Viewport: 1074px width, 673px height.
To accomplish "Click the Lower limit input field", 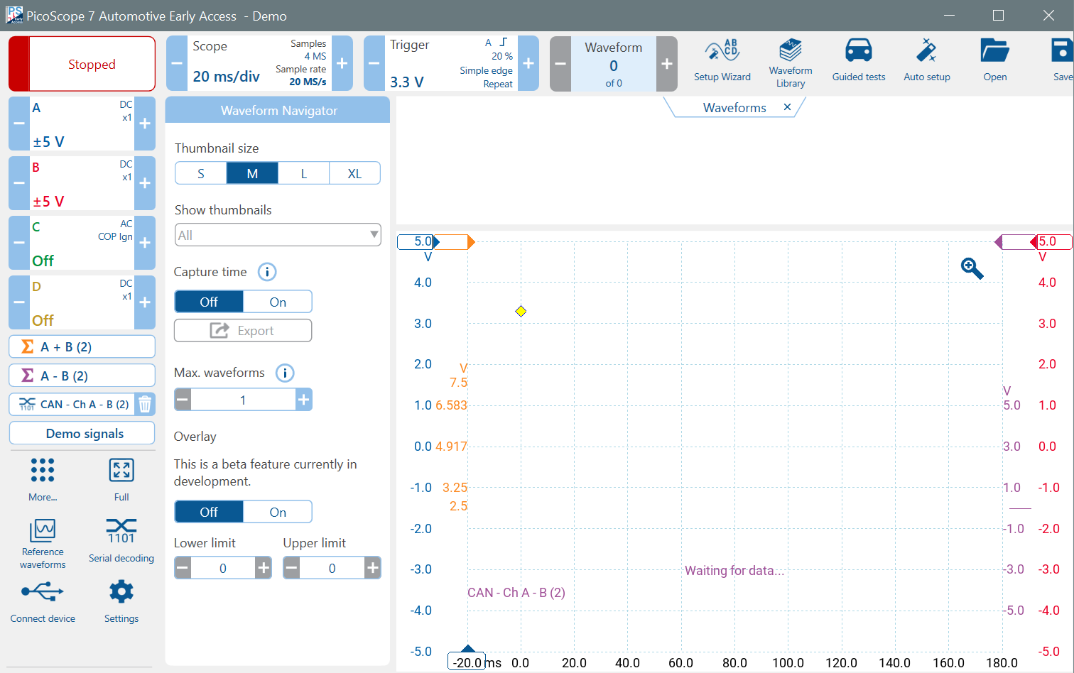I will pyautogui.click(x=223, y=568).
